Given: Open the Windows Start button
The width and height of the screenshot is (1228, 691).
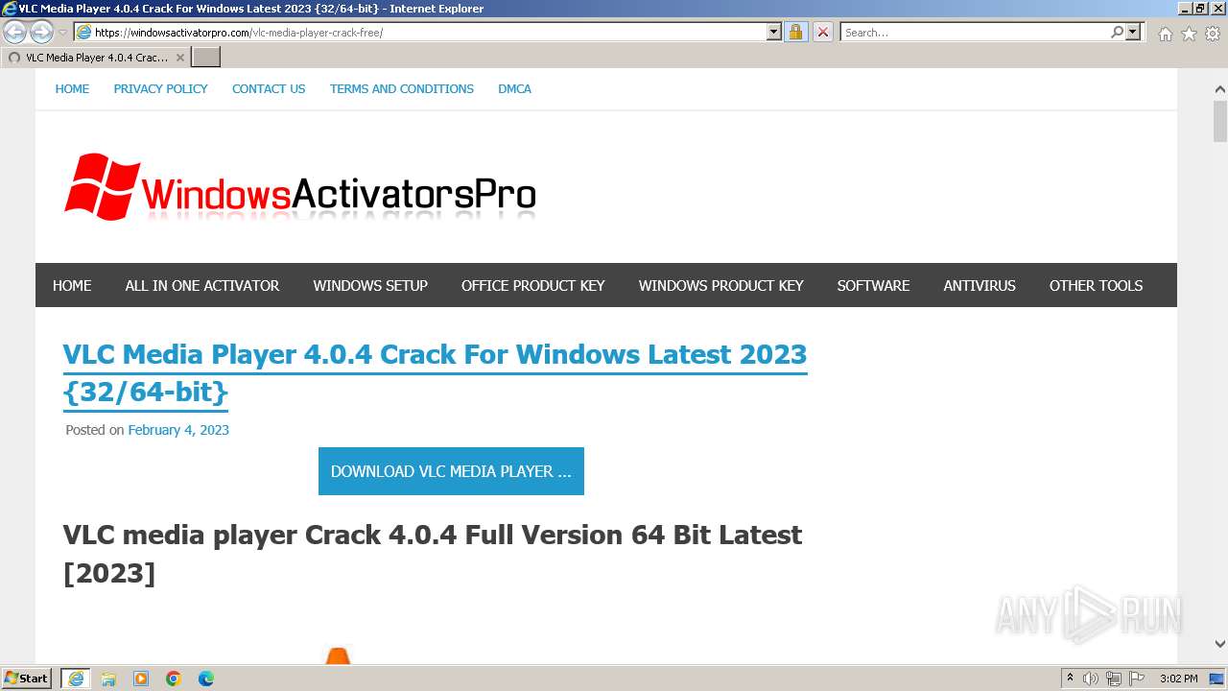Looking at the screenshot, I should pyautogui.click(x=27, y=679).
